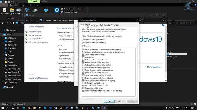This screenshot has height=110, width=197.
Task: Open Remote settings link
Action: point(34,35)
